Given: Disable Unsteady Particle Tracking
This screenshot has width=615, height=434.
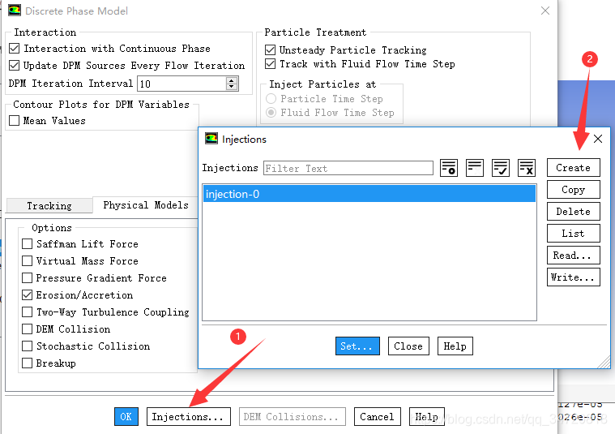Looking at the screenshot, I should [270, 49].
